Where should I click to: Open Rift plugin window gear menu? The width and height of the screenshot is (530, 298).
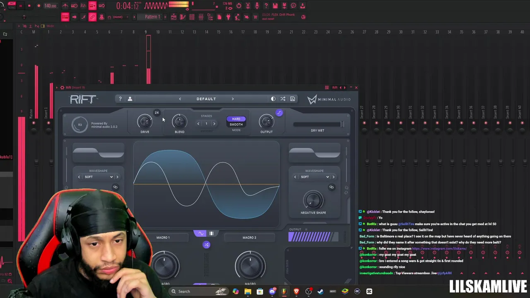[62, 87]
